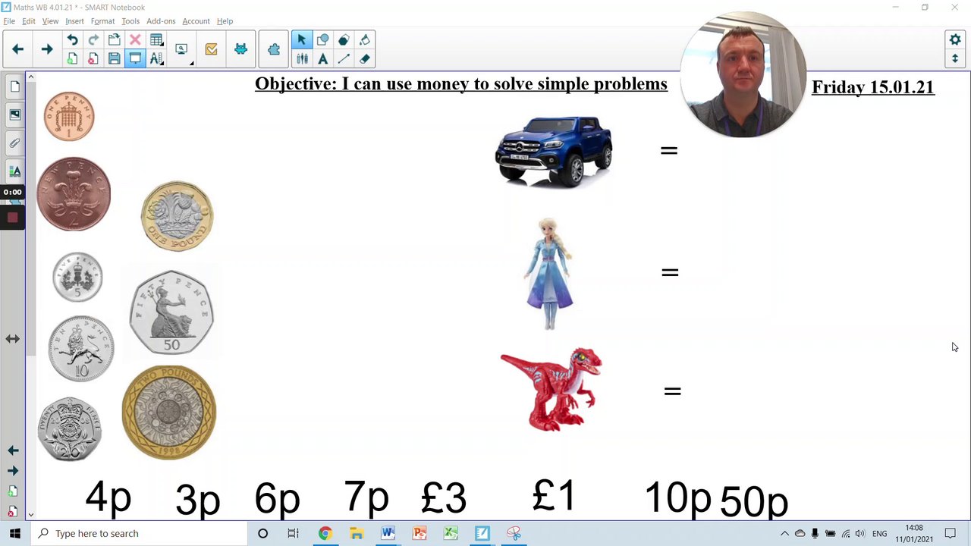971x546 pixels.
Task: Select the two pound coin image
Action: 168,413
